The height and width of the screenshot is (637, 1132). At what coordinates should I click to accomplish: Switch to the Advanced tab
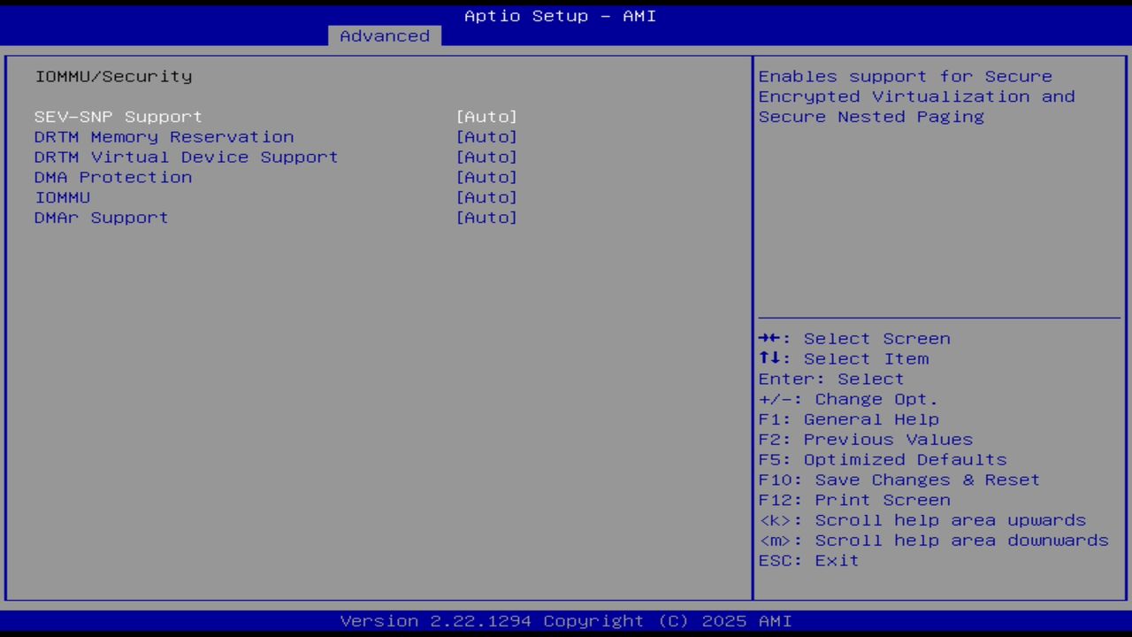384,35
